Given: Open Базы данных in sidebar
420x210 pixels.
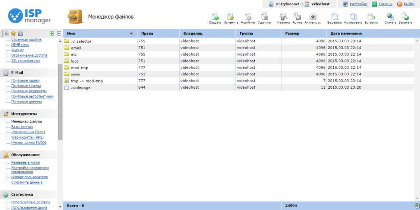Looking at the screenshot, I should [22, 127].
